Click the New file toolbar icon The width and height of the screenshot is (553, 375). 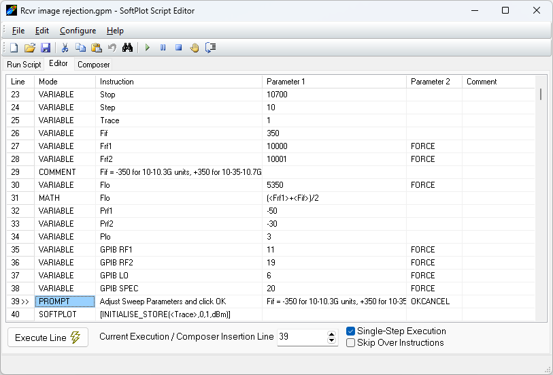(x=14, y=48)
